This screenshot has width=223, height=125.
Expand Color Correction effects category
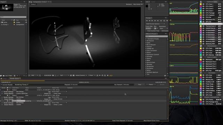click(x=146, y=51)
